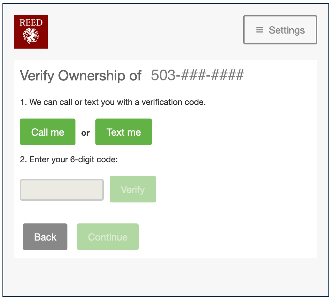Image resolution: width=334 pixels, height=300 pixels.
Task: Click the Verify Ownership of heading
Action: (x=81, y=76)
